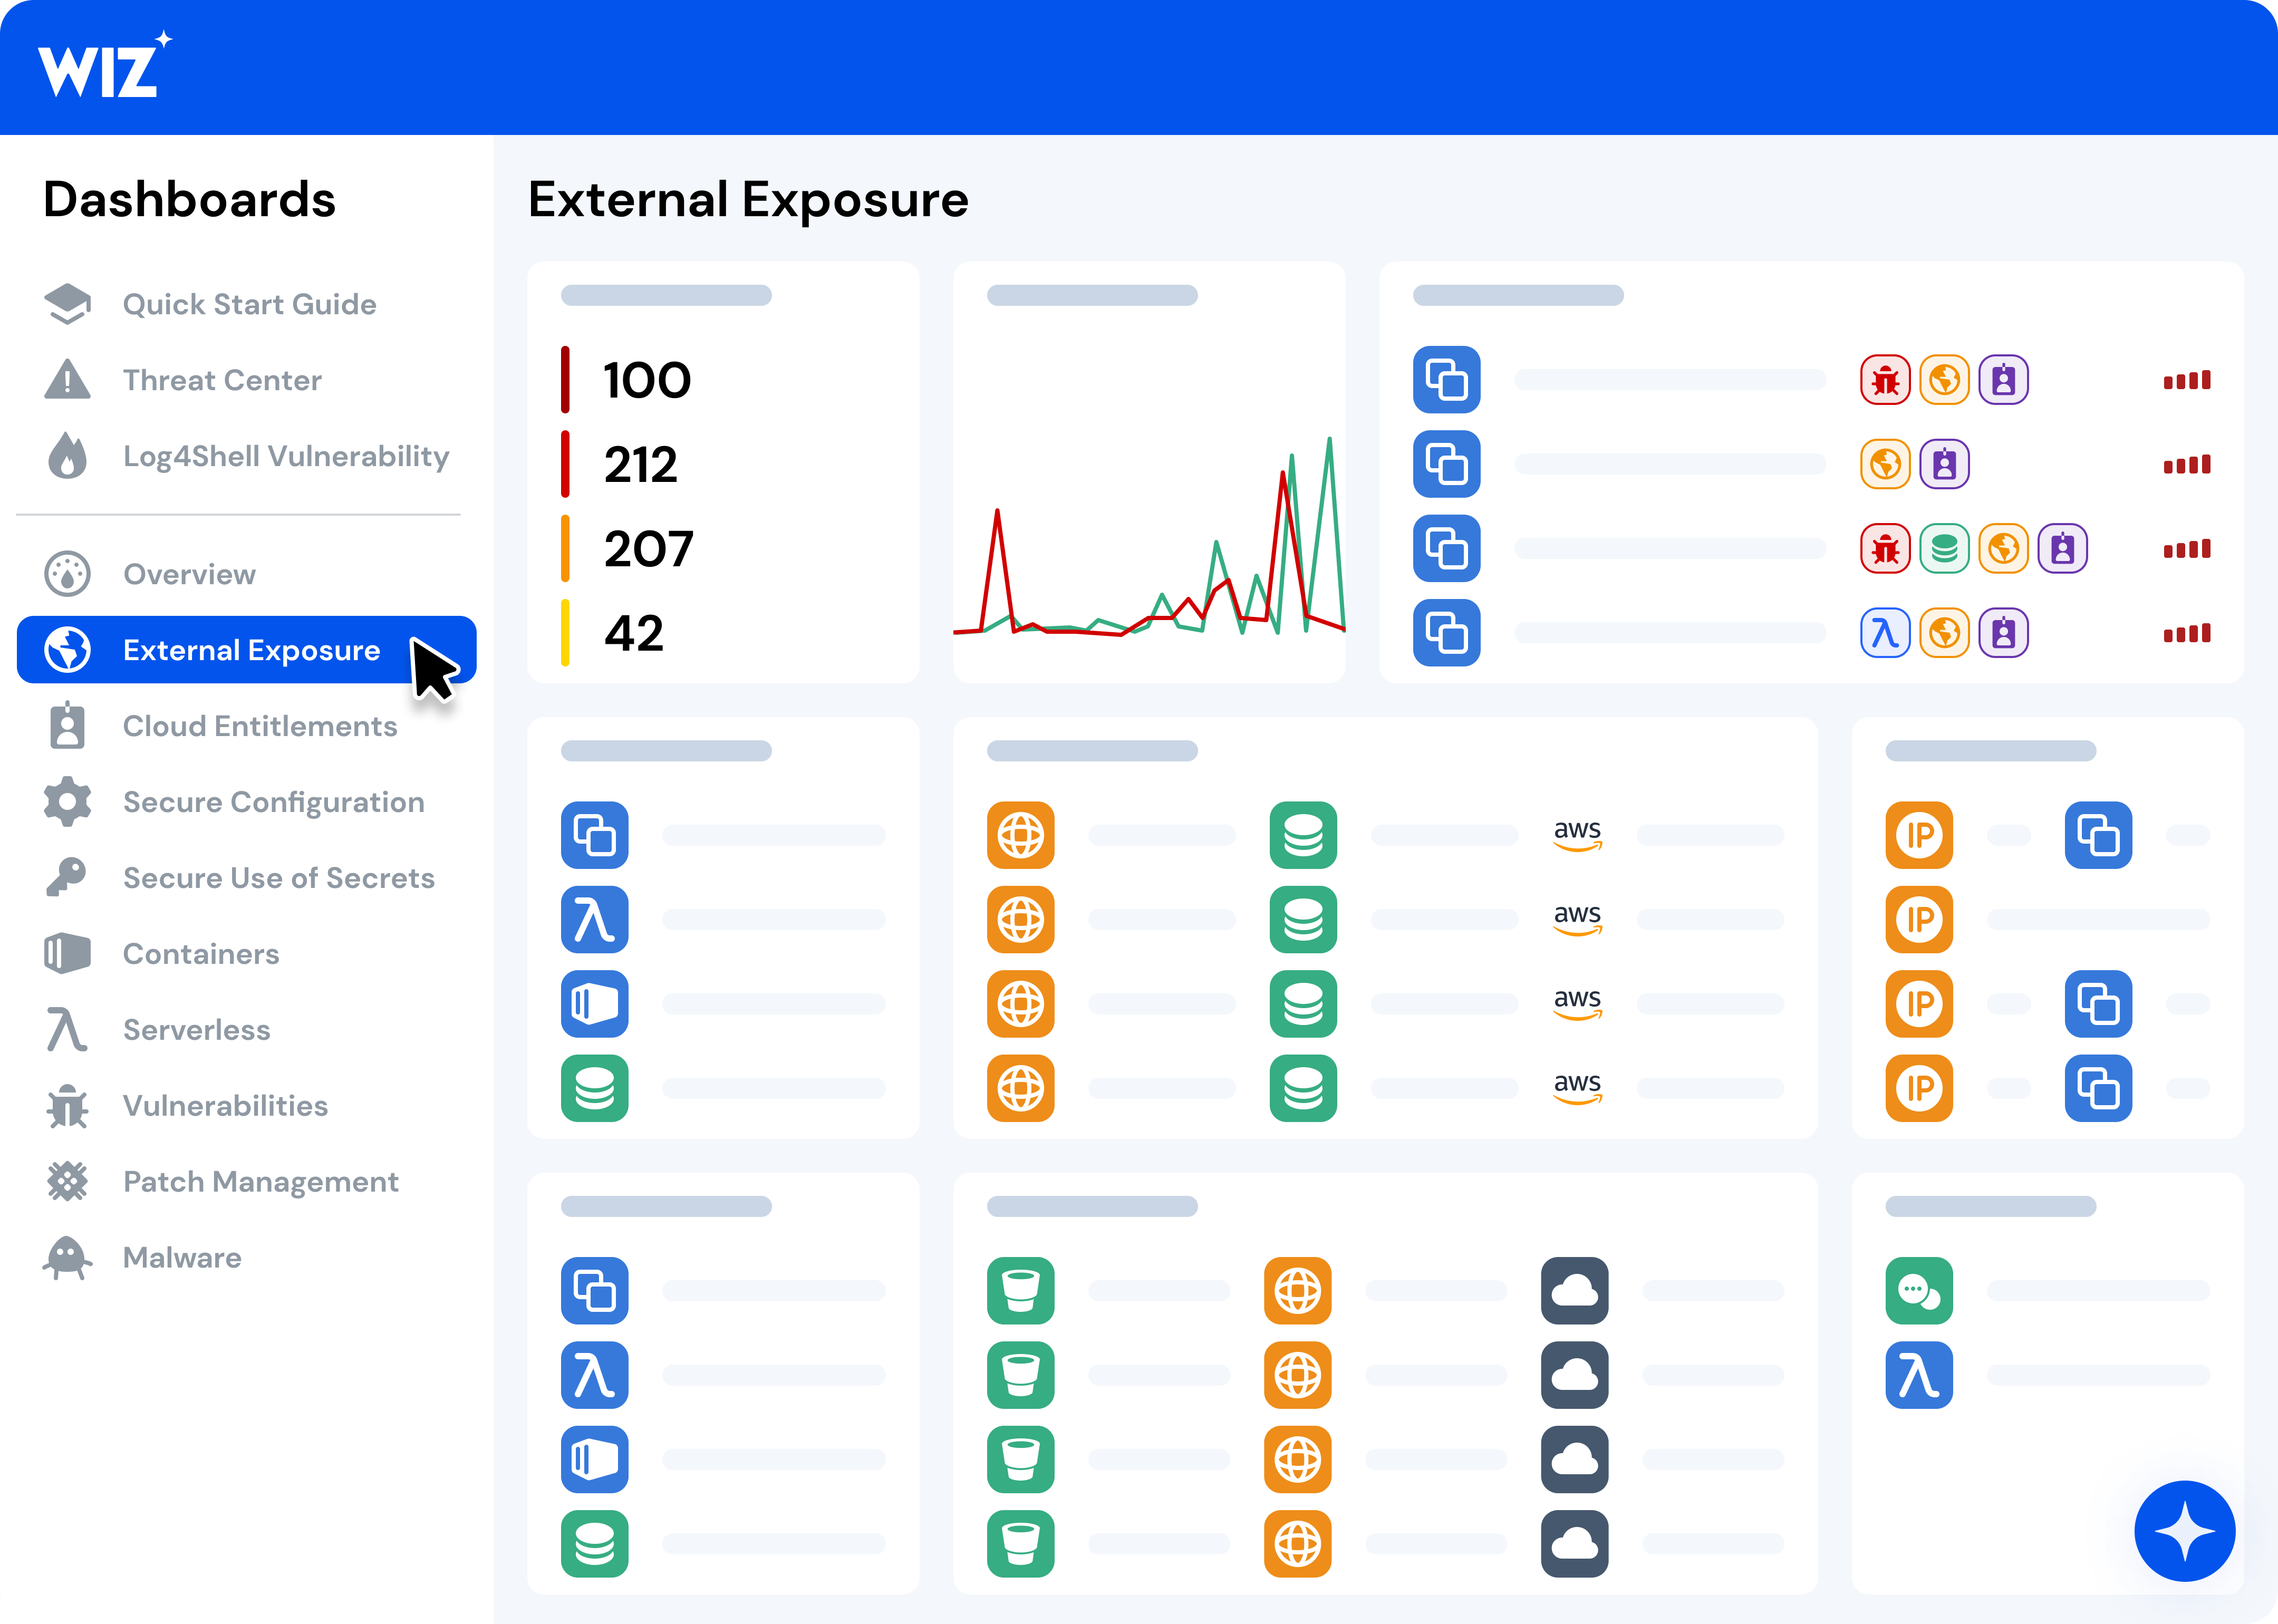Open the Serverless dashboard
The height and width of the screenshot is (1624, 2278).
click(196, 1030)
